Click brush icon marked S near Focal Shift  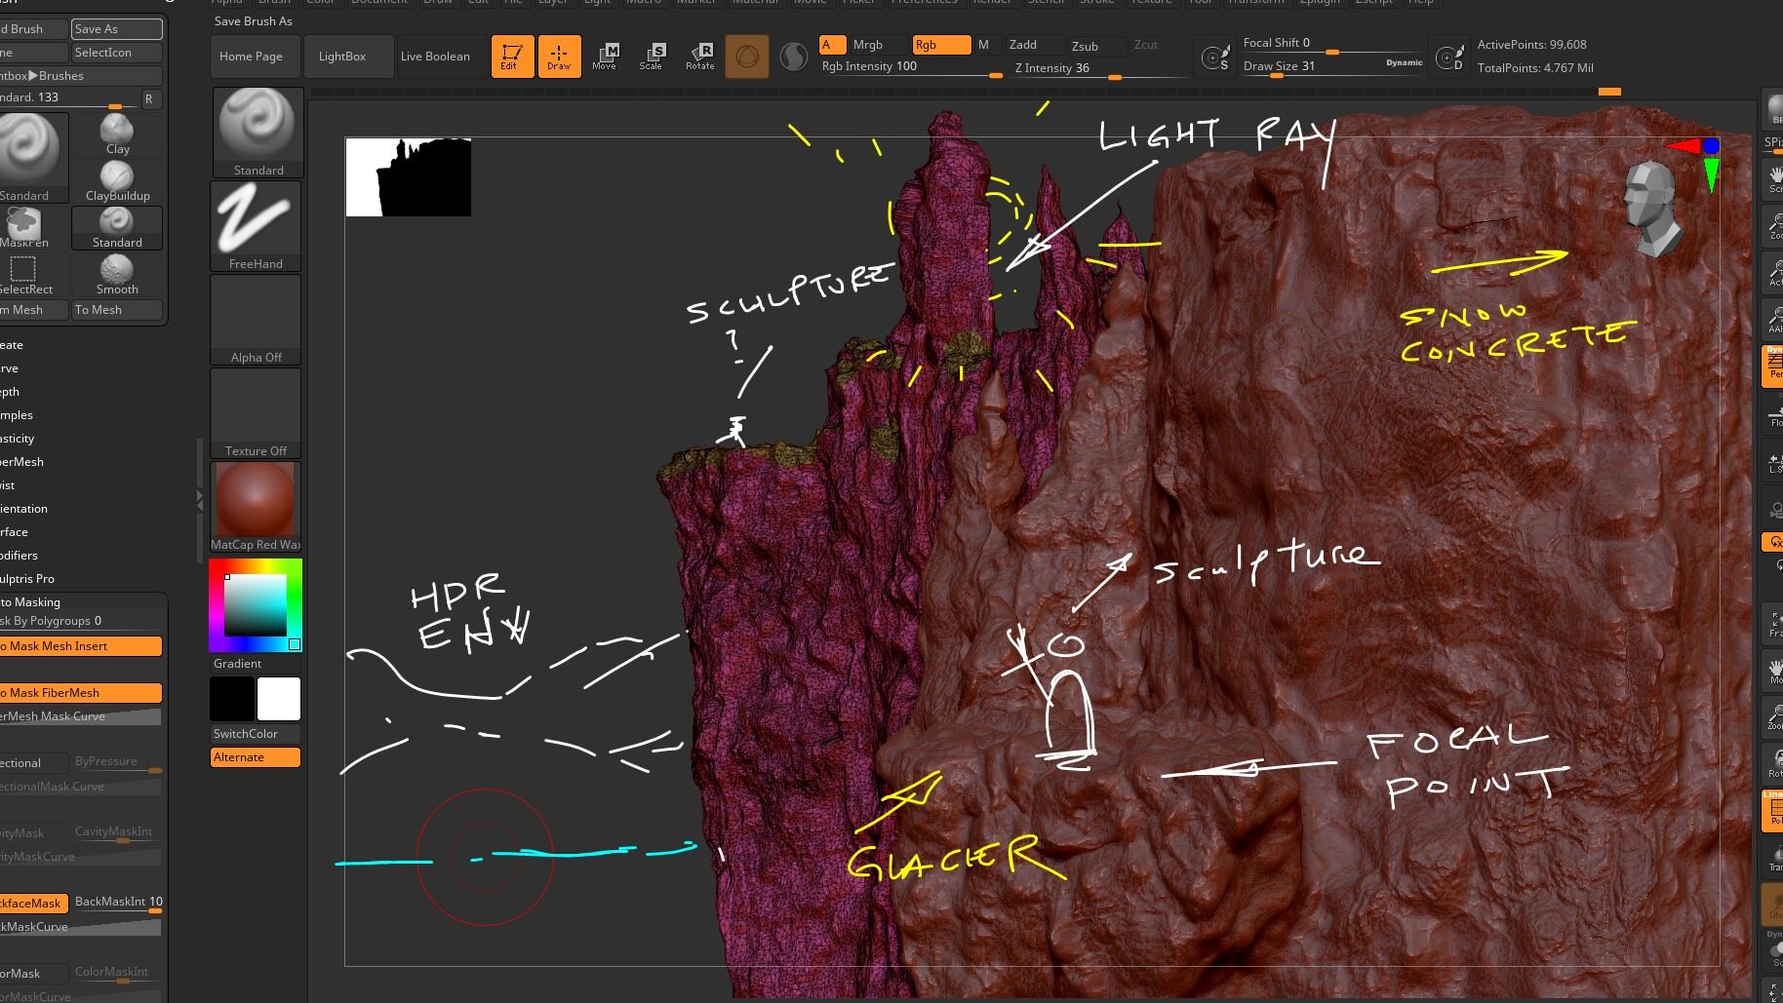(x=1215, y=58)
